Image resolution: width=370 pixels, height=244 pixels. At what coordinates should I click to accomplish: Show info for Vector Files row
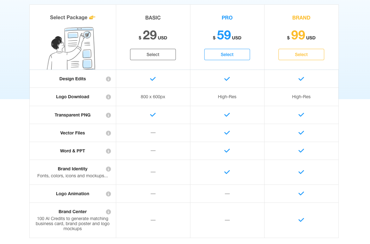click(108, 133)
